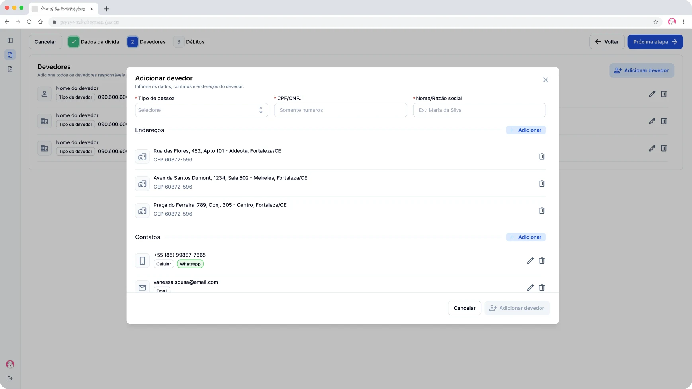The image size is (692, 389).
Task: Delete the vanessa.sousa@email.com contact
Action: pyautogui.click(x=541, y=288)
